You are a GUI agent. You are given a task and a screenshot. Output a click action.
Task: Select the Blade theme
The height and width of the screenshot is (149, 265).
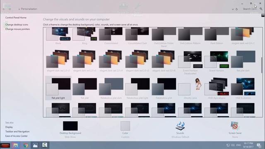click(58, 36)
